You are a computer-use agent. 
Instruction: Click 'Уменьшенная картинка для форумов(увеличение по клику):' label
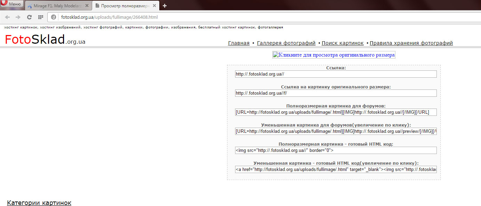coord(336,125)
